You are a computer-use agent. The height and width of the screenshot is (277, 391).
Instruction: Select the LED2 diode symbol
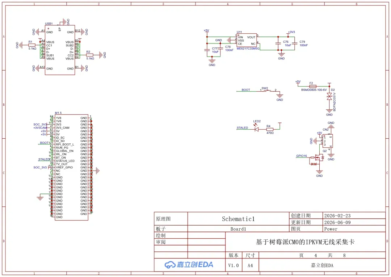256,129
